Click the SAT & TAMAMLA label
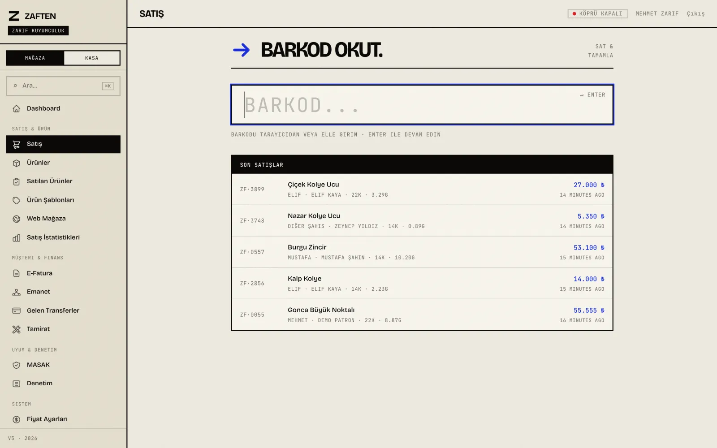Image resolution: width=717 pixels, height=448 pixels. tap(600, 51)
